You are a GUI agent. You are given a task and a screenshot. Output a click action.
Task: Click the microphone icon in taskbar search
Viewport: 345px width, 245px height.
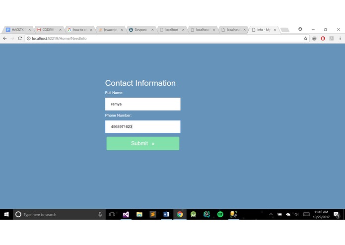[x=100, y=214]
